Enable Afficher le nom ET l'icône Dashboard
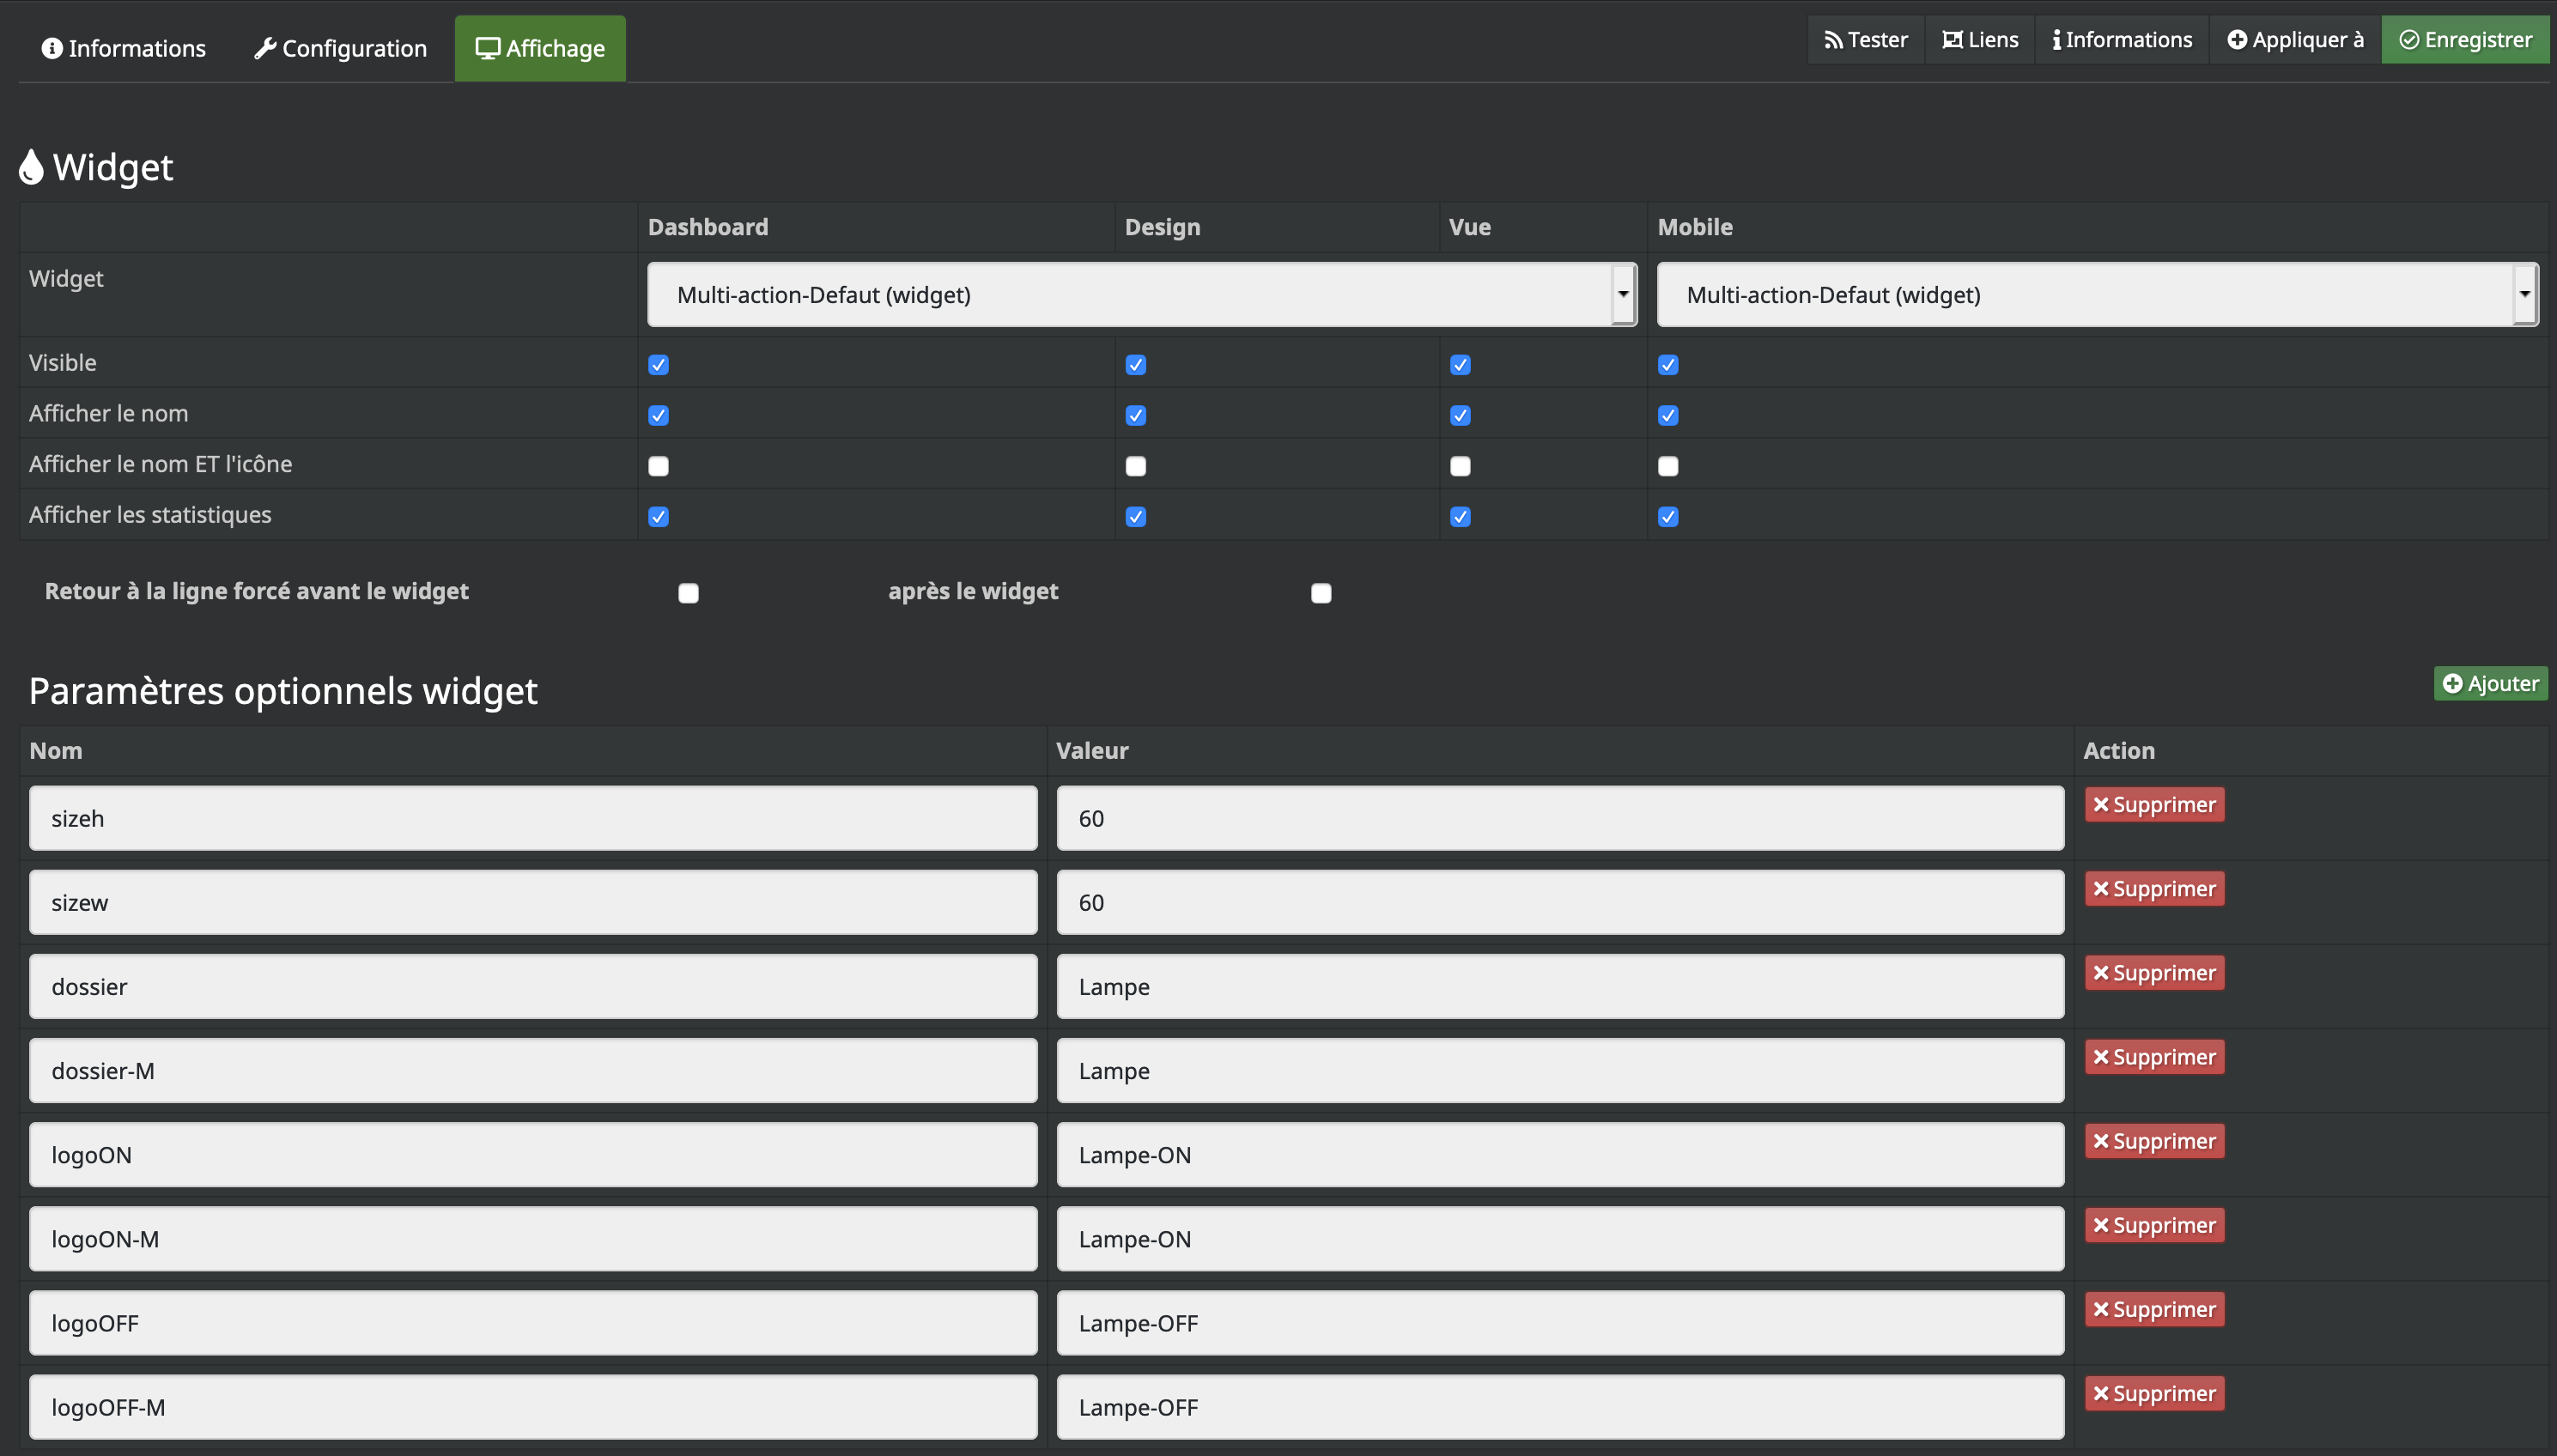 click(659, 464)
